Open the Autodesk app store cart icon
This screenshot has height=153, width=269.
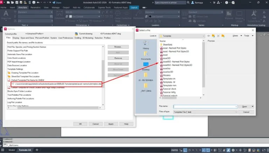(x=214, y=2)
